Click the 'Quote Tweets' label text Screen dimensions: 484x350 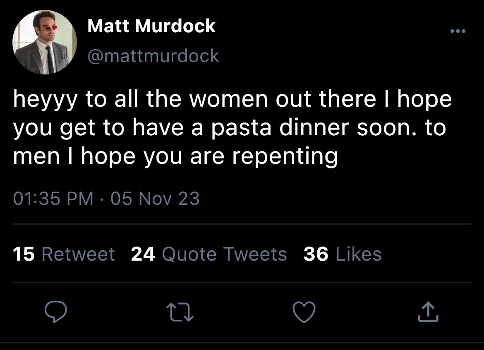tap(224, 254)
